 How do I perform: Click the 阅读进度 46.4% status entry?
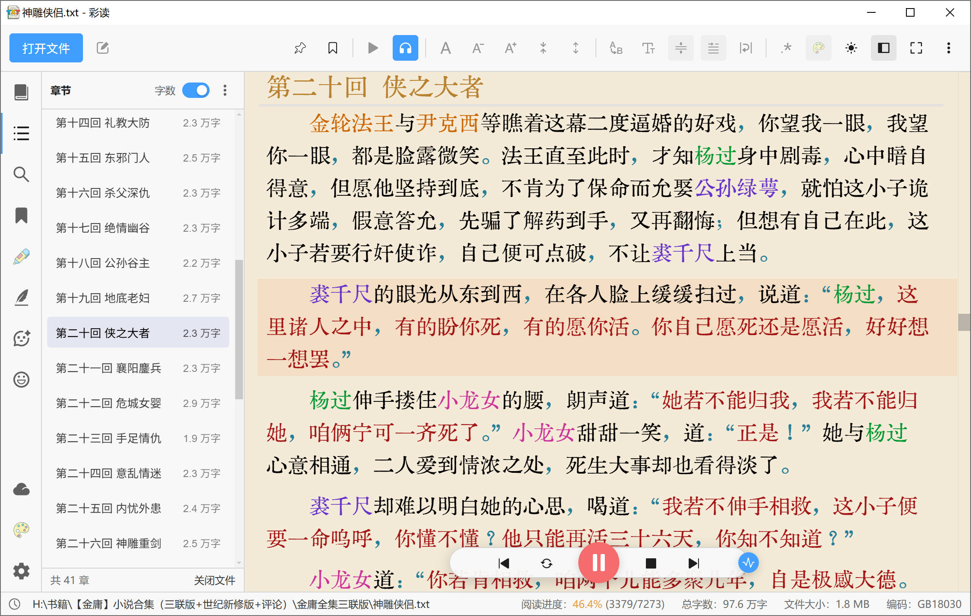tap(593, 604)
